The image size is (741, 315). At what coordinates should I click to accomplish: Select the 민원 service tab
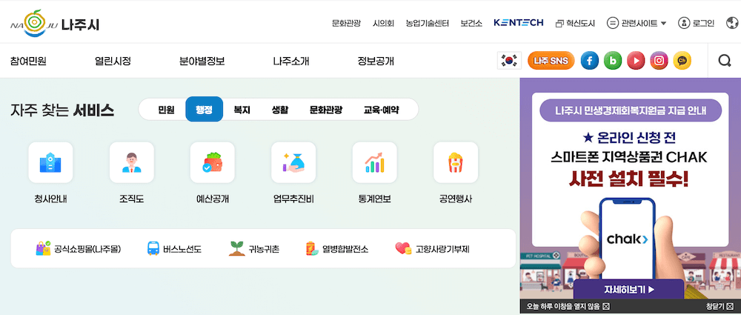tap(166, 110)
